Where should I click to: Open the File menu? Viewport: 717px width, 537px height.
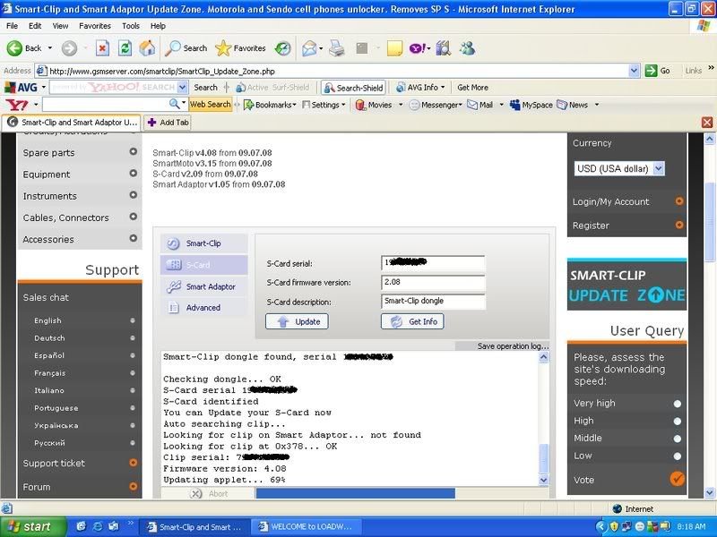click(12, 26)
